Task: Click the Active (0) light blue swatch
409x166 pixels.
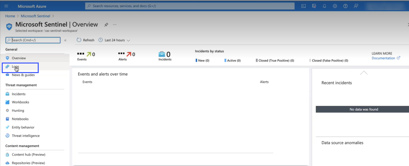Action: 225,60
